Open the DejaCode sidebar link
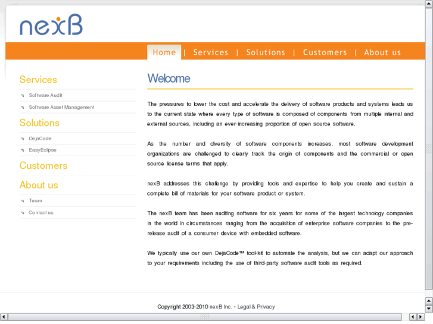This screenshot has width=433, height=324. pyautogui.click(x=40, y=139)
